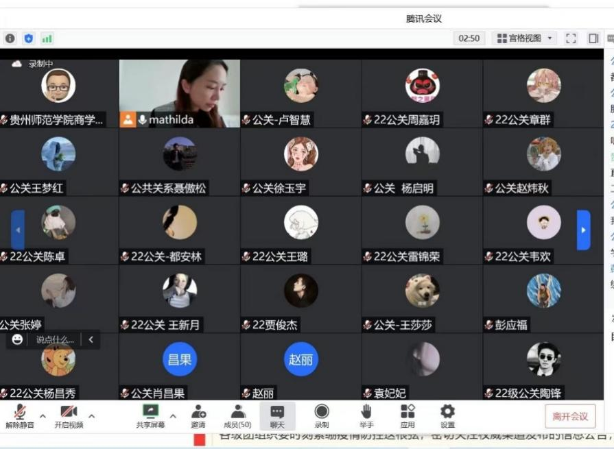Toggle the recording (录制) button
614x449 pixels.
pyautogui.click(x=321, y=415)
